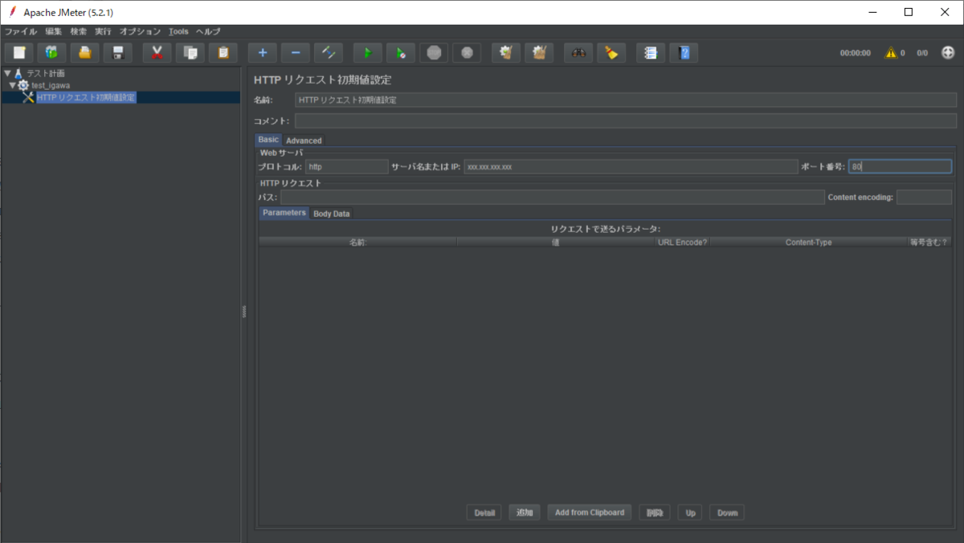
Task: Click the Clear All results icon
Action: (539, 53)
